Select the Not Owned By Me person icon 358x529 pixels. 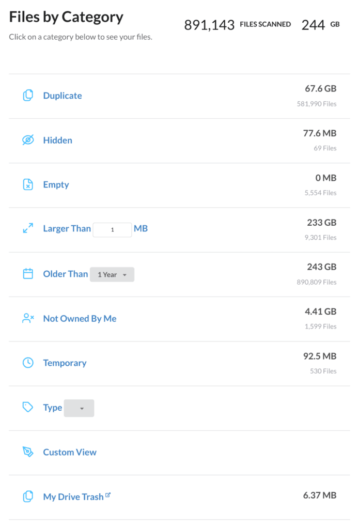click(x=28, y=318)
